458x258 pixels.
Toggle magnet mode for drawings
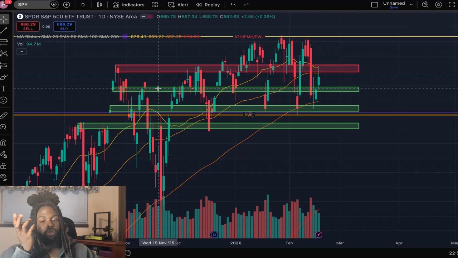(x=4, y=143)
